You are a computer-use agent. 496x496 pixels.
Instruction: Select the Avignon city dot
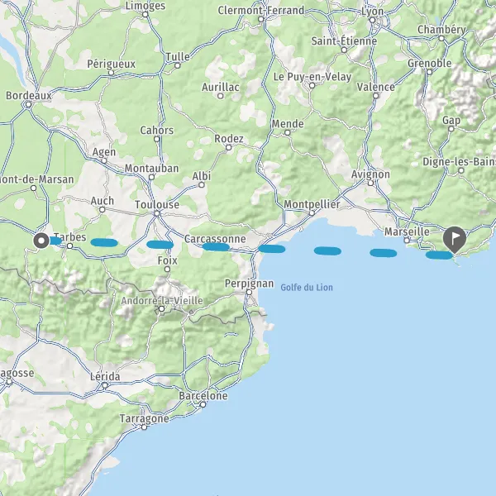click(370, 183)
